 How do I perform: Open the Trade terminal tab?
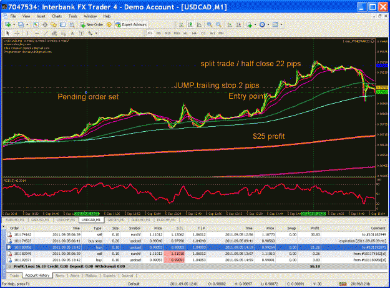pos(14,276)
